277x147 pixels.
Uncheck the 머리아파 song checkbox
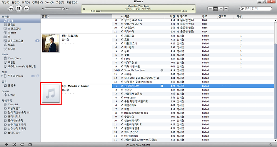click(x=122, y=31)
